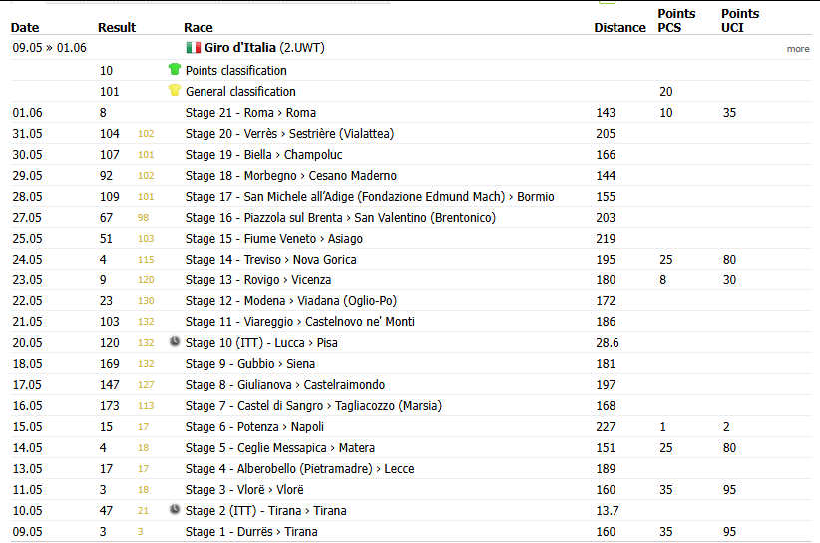
Task: Expand the 'more' link for Giro d'Italia
Action: [x=798, y=49]
